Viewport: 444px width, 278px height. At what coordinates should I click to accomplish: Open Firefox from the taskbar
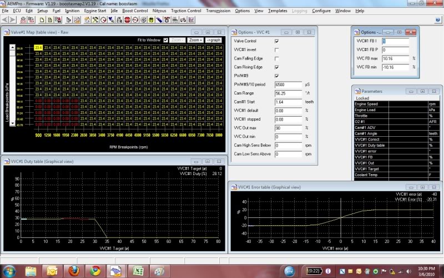(74, 270)
